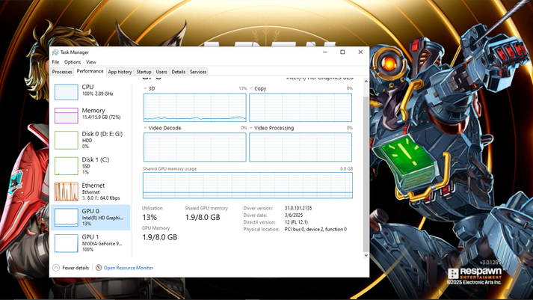This screenshot has height=300, width=533.
Task: Collapse with Fewer details arrow button
Action: click(x=56, y=268)
